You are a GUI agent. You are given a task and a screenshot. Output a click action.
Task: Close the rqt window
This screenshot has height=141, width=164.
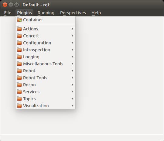coord(5,5)
